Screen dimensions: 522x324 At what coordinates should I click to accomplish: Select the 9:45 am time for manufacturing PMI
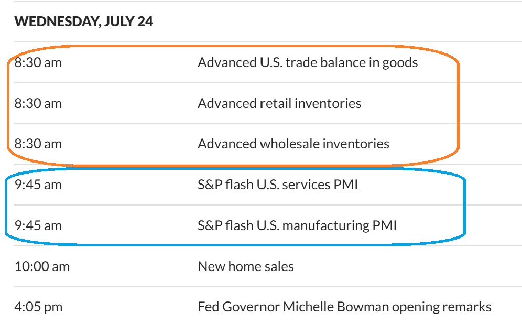(x=38, y=225)
